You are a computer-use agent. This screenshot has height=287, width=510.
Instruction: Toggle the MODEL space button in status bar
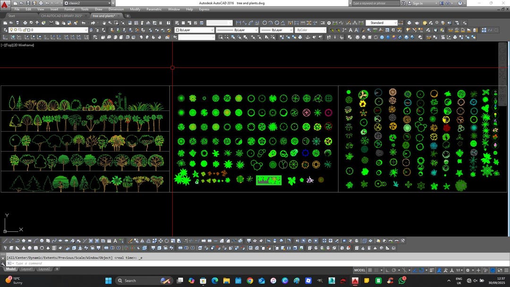(x=359, y=270)
